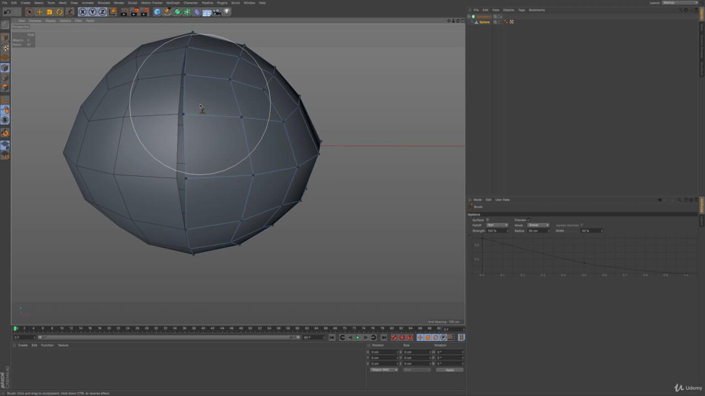Viewport: 705px width, 396px height.
Task: Click the Undo arrow icon
Action: 7,12
